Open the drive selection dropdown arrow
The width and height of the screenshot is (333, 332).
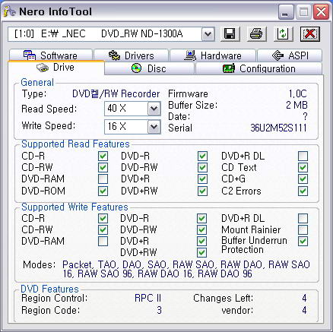click(208, 34)
